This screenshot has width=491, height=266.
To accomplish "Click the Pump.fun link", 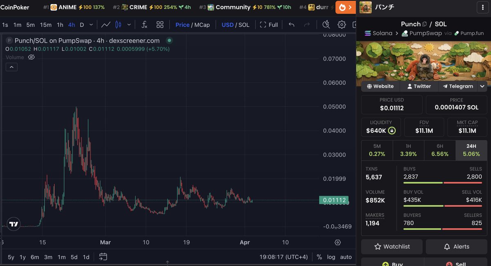I will [x=469, y=33].
